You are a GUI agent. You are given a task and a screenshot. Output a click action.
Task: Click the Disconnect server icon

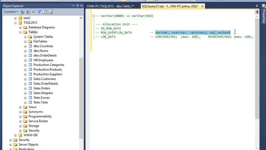(x=28, y=12)
